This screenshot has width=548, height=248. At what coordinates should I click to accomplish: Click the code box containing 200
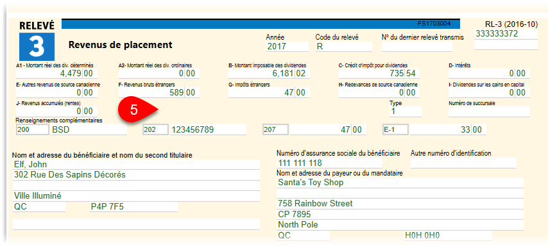coord(33,129)
